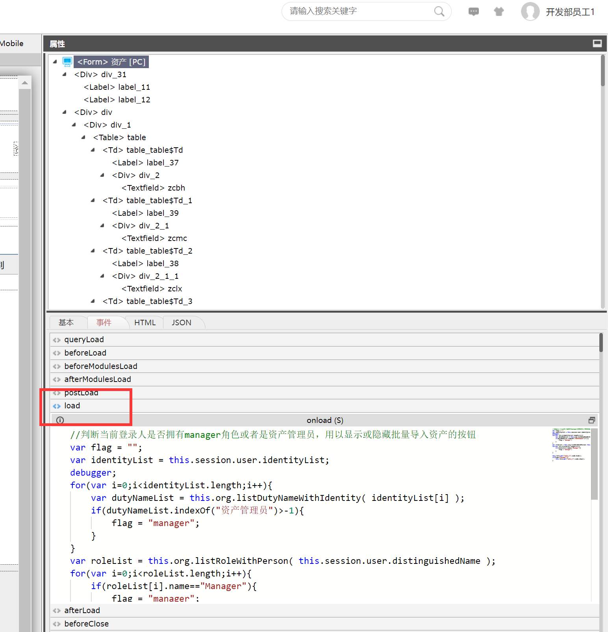
Task: Maximize the onload script editor
Action: pyautogui.click(x=591, y=420)
